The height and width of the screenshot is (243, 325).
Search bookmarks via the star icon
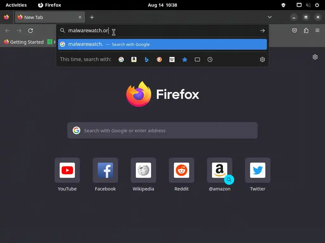pos(185,59)
